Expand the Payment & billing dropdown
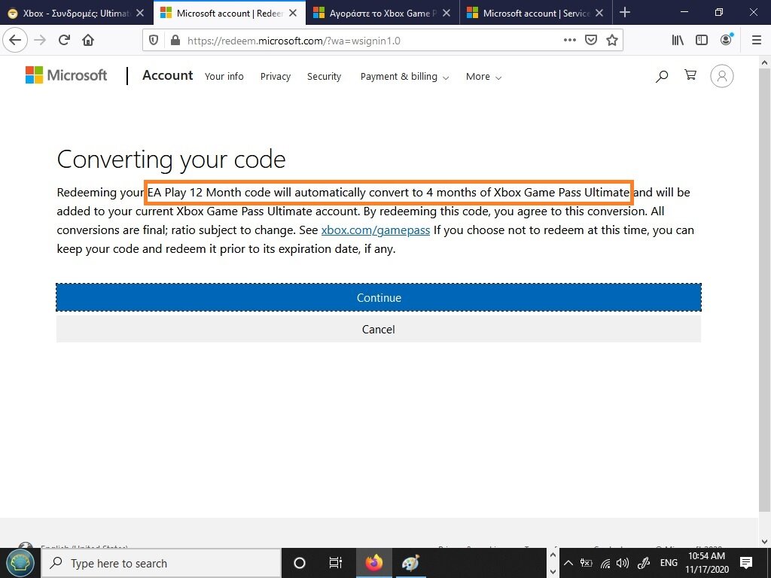The width and height of the screenshot is (771, 578). tap(404, 76)
